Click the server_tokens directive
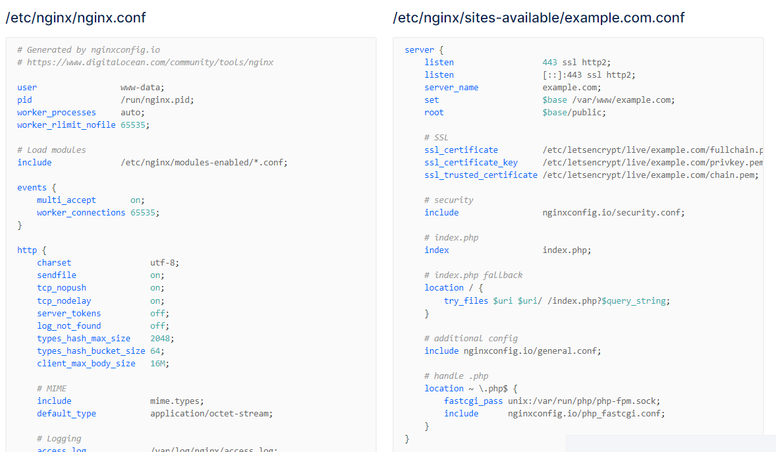The width and height of the screenshot is (776, 452). (x=69, y=314)
